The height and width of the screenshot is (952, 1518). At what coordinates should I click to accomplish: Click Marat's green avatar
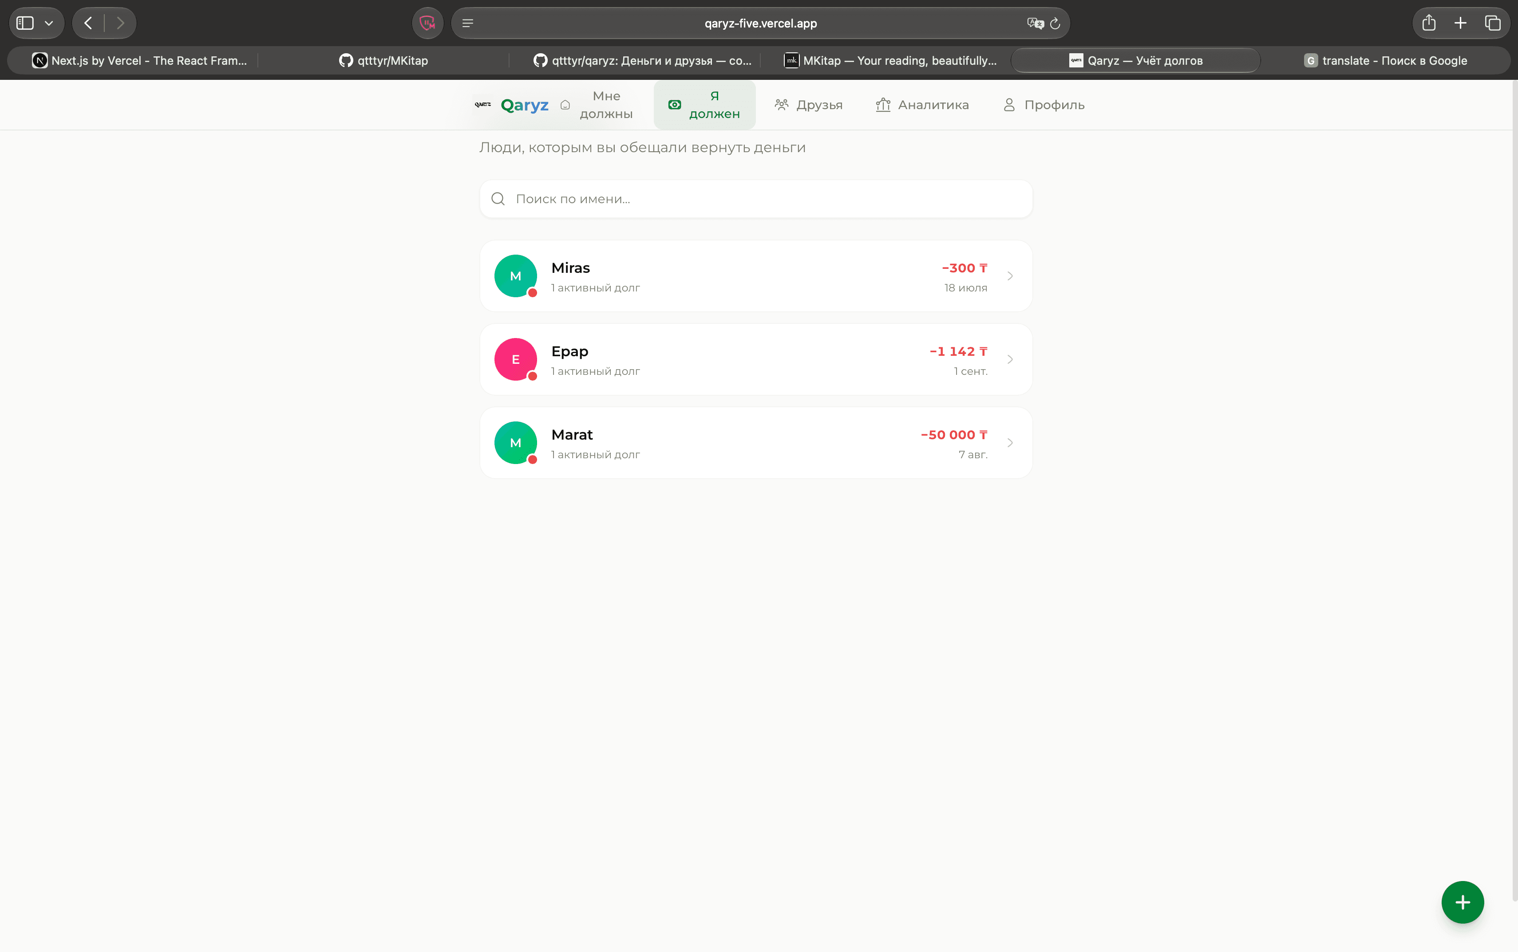coord(515,443)
